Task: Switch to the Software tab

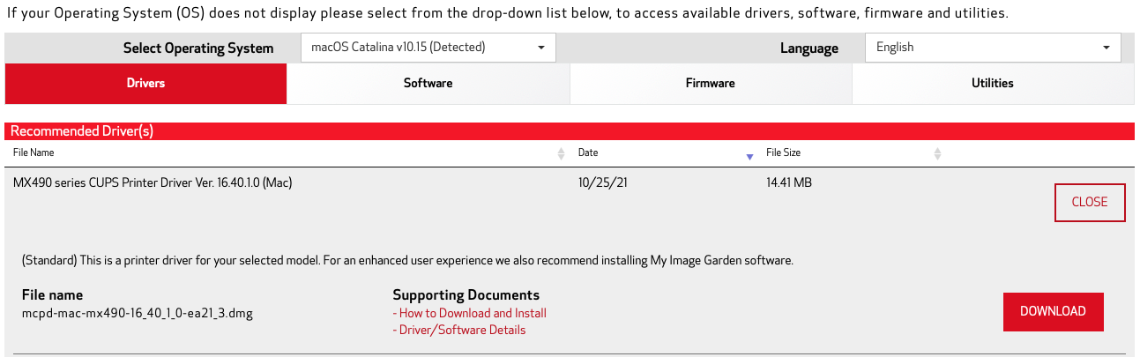Action: [428, 84]
